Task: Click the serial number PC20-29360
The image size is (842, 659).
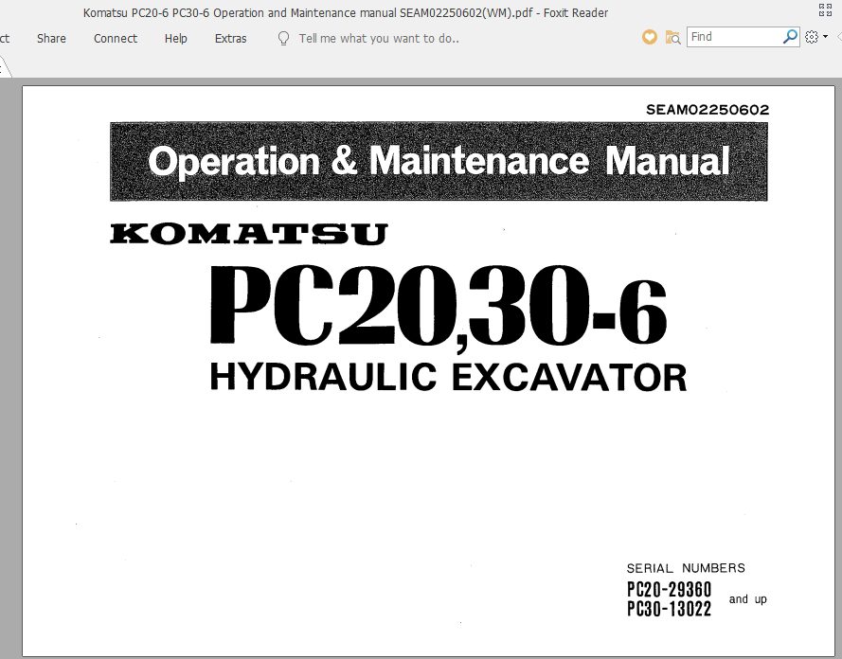Action: click(x=669, y=590)
